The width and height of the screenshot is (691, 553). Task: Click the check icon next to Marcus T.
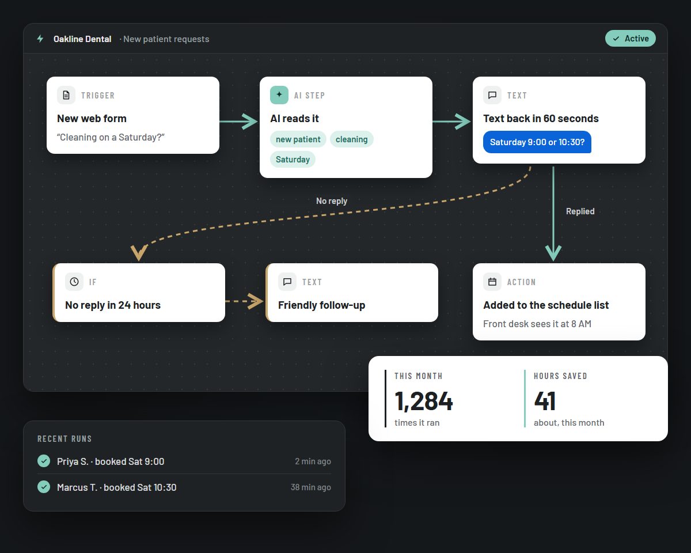[44, 487]
